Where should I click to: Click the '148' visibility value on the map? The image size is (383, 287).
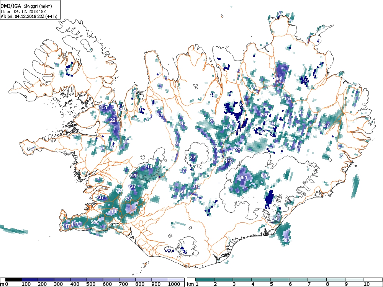click(x=229, y=161)
